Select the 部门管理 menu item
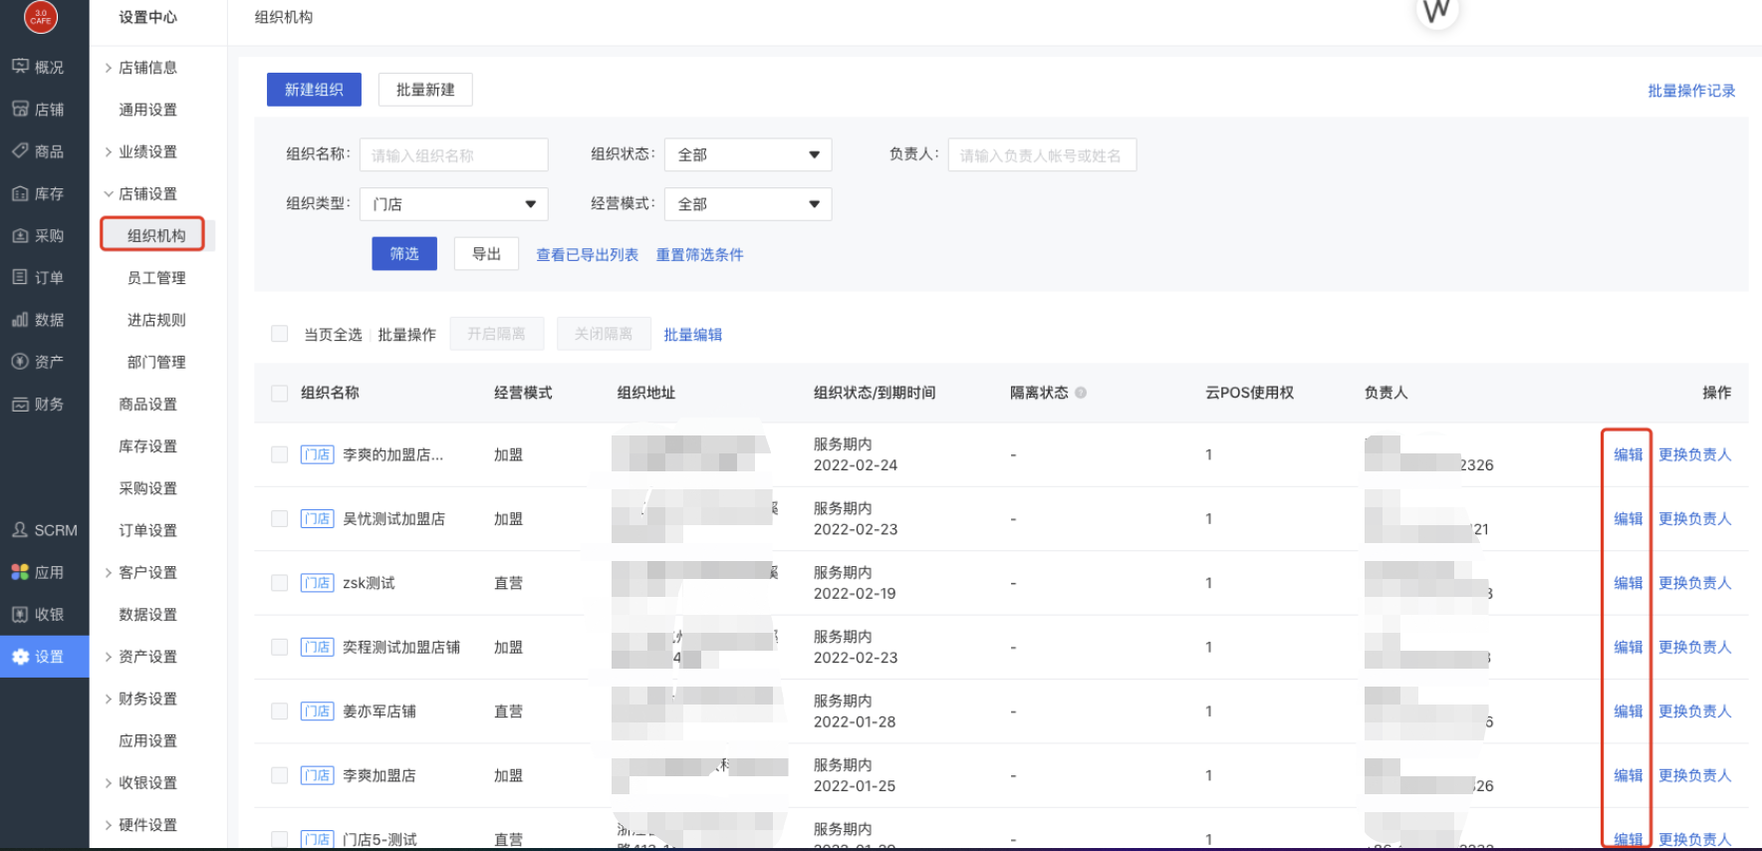 tap(156, 362)
